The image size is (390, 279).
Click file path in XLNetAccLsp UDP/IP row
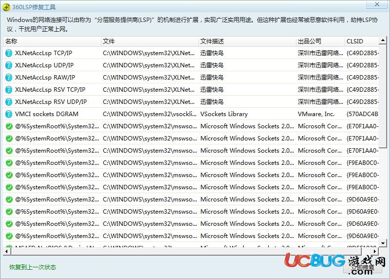149,65
